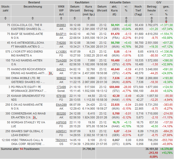Open WKN link TB2WW1

(x=61, y=140)
